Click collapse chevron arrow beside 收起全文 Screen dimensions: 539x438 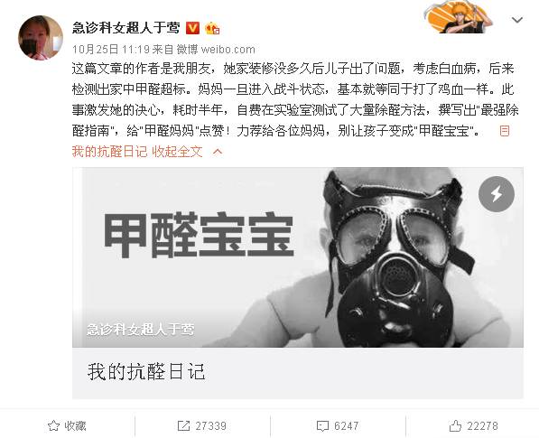pyautogui.click(x=218, y=152)
